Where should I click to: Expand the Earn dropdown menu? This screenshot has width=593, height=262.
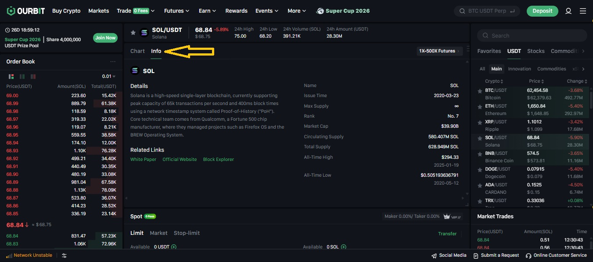tap(207, 11)
